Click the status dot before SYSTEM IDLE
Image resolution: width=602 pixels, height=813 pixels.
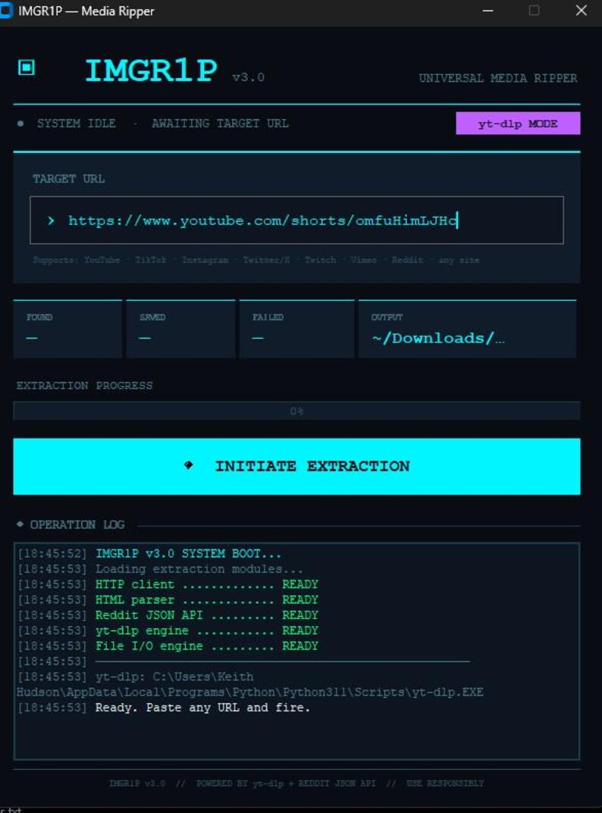click(x=20, y=124)
